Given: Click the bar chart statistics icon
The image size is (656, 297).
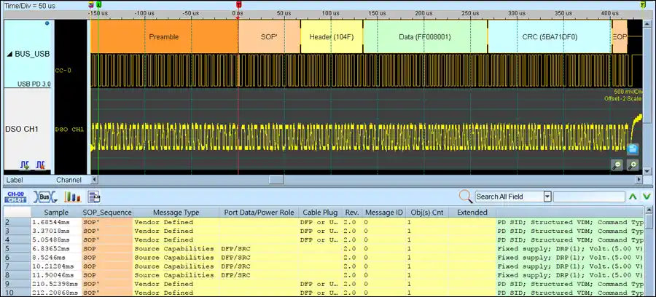Looking at the screenshot, I should 72,197.
